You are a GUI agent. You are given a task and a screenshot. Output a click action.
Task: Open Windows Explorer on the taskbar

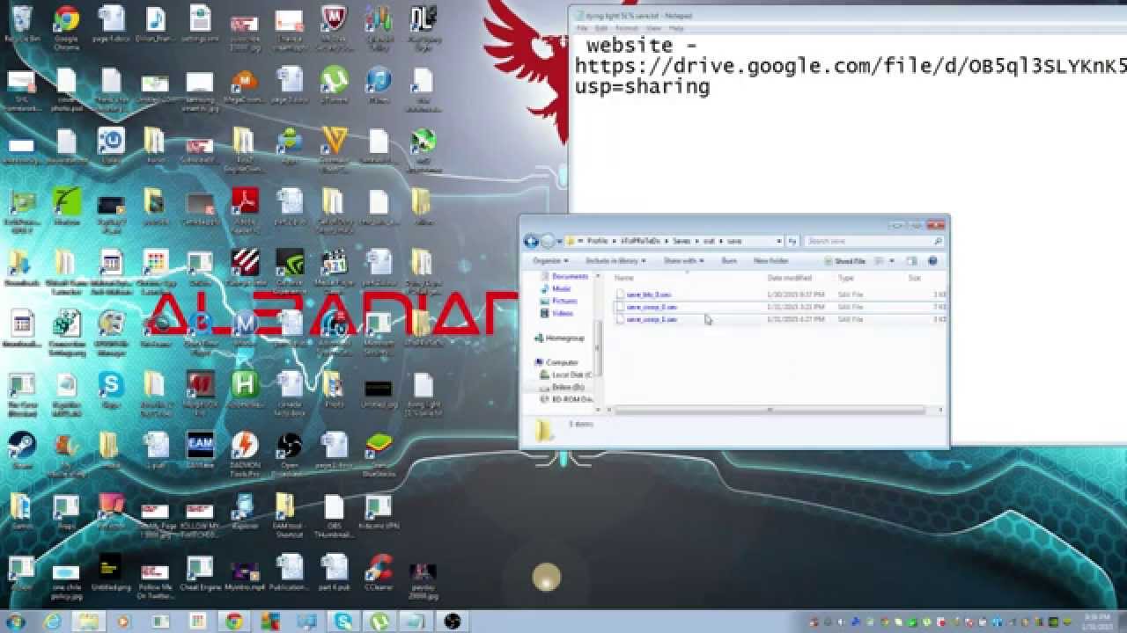[89, 622]
